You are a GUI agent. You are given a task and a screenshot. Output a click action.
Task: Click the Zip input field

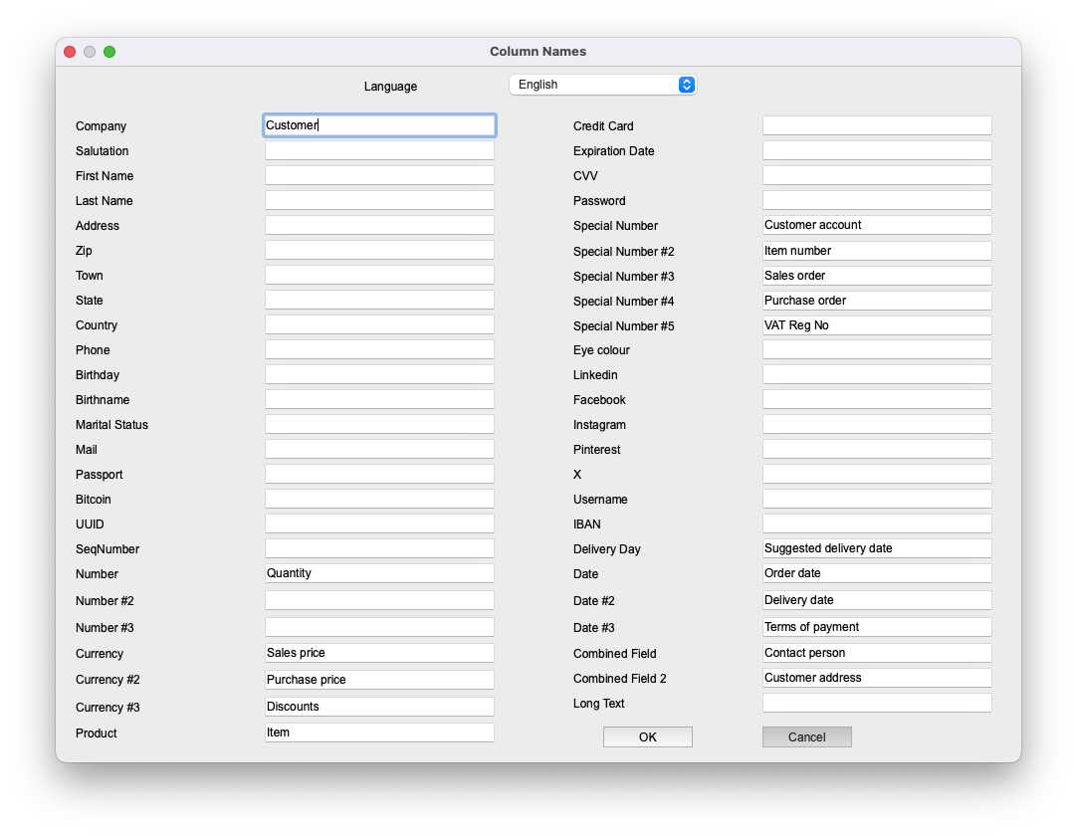(379, 250)
